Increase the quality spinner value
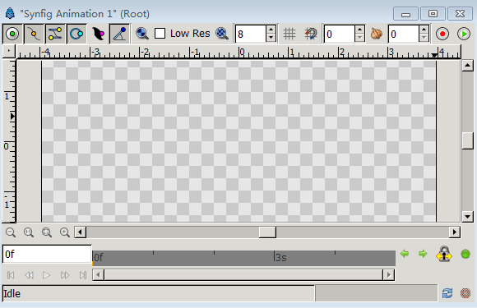This screenshot has width=477, height=308. (x=271, y=30)
